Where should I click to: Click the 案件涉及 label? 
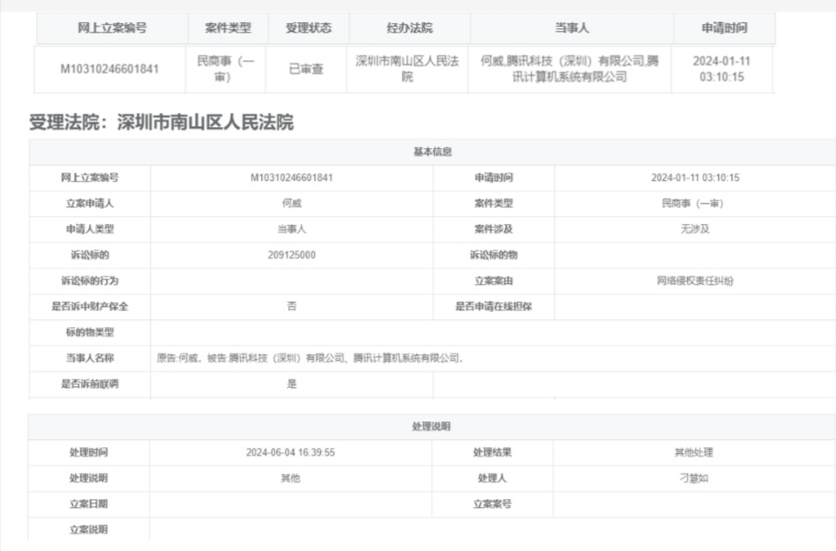[494, 229]
